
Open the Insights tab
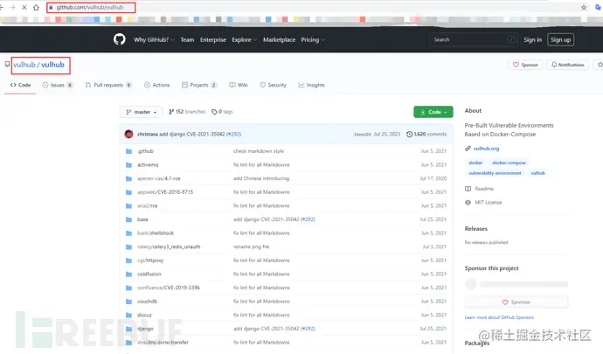(x=311, y=85)
